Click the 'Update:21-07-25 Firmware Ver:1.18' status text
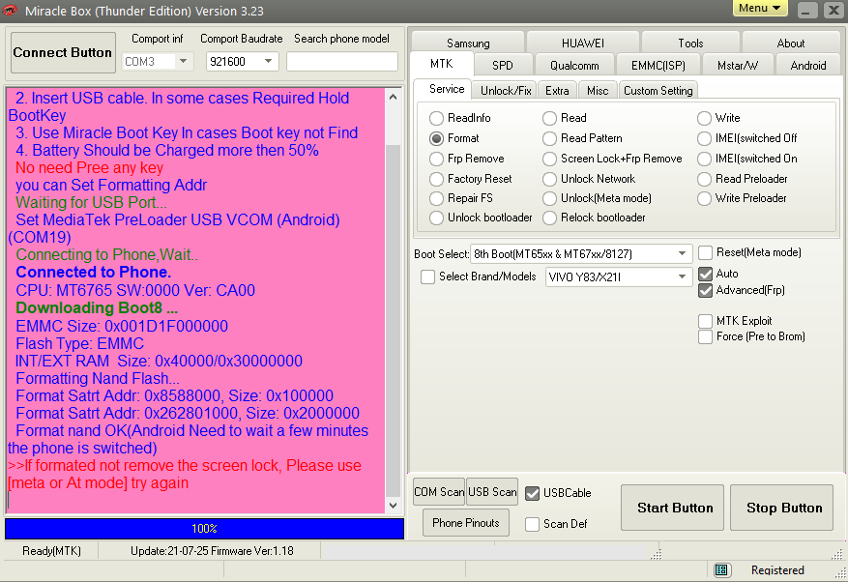This screenshot has width=848, height=582. (212, 551)
